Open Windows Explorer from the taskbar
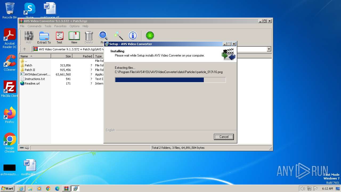Screen dimensions: 341x192 coord(30,189)
